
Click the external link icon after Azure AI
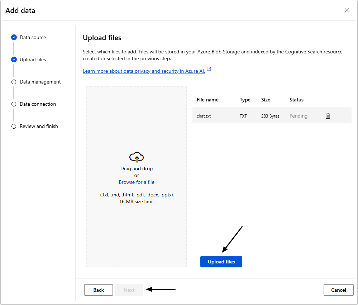coord(209,69)
